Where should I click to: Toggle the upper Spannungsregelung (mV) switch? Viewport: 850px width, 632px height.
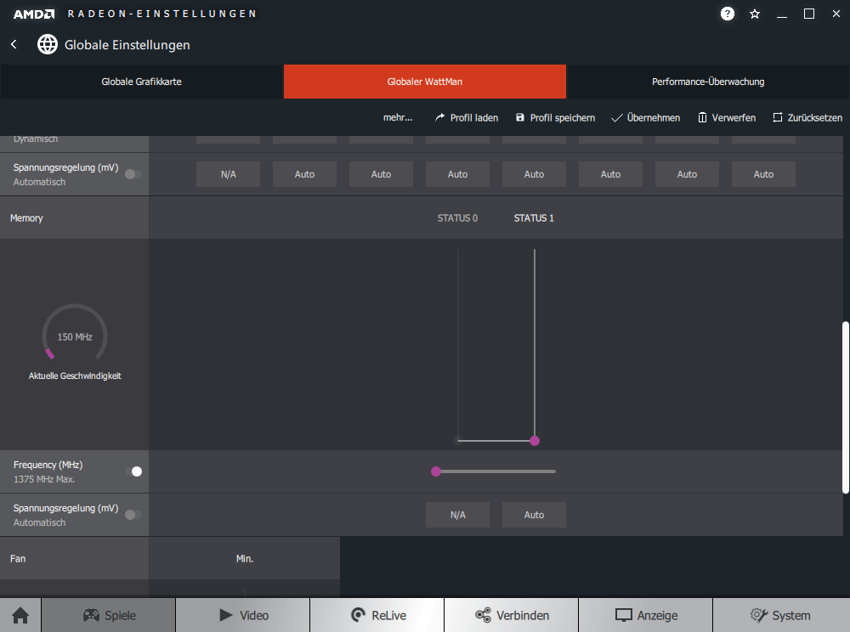(133, 174)
